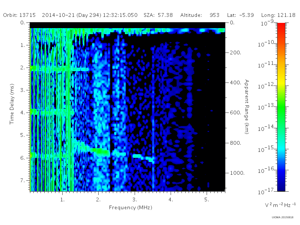Click the UIOWA 20150818 footer text

(x=282, y=217)
